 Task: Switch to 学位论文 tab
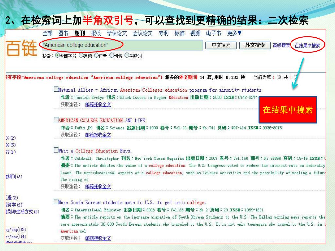pos(117,33)
